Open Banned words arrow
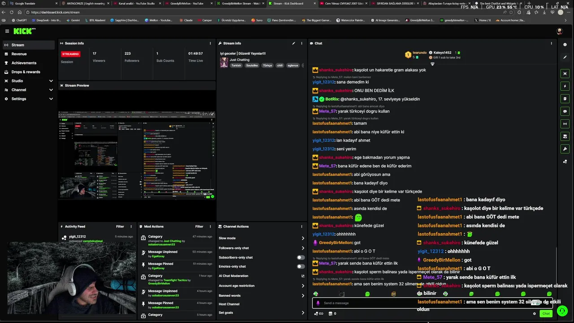 pos(303,296)
